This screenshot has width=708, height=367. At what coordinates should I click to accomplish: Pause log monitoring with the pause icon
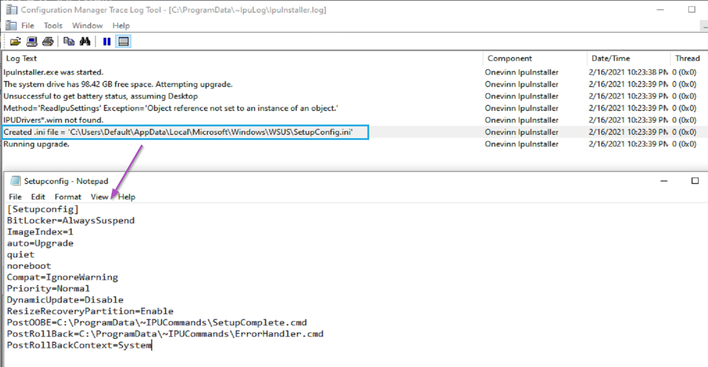107,42
